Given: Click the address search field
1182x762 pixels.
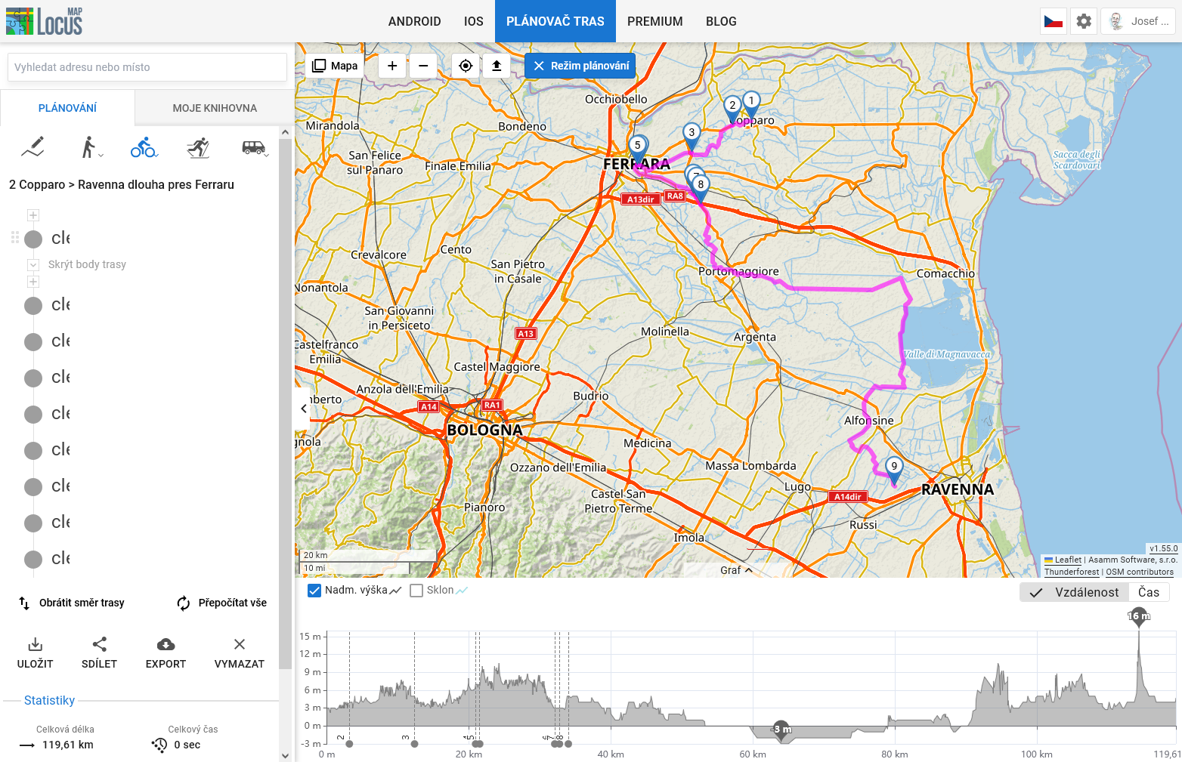Looking at the screenshot, I should [147, 67].
